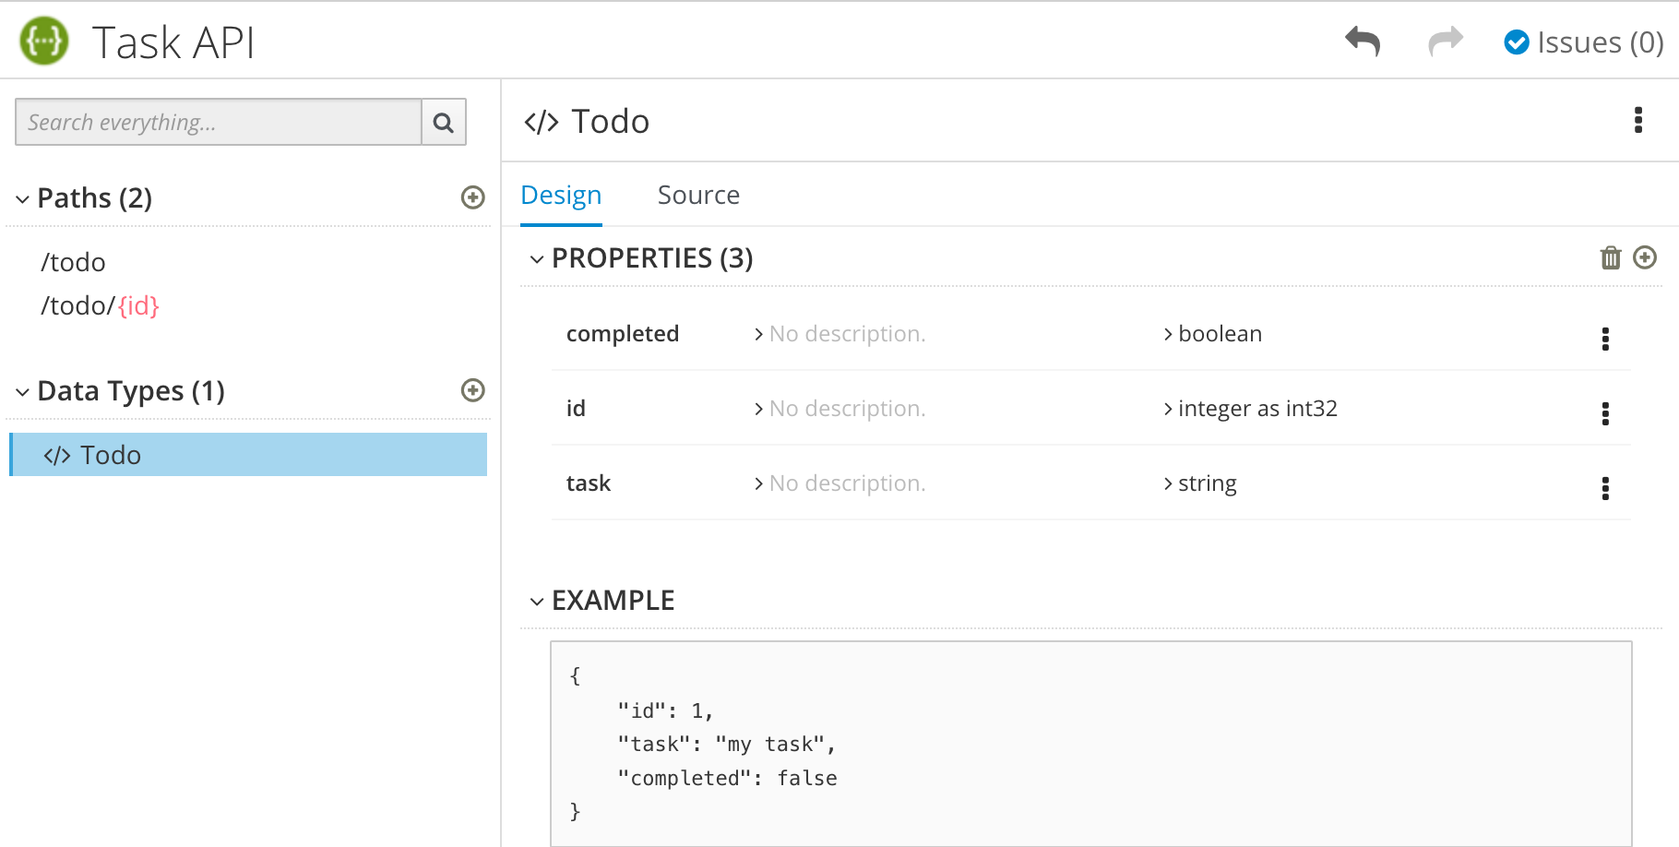Open the kebab menu for the completed property
The width and height of the screenshot is (1679, 847).
[x=1605, y=338]
